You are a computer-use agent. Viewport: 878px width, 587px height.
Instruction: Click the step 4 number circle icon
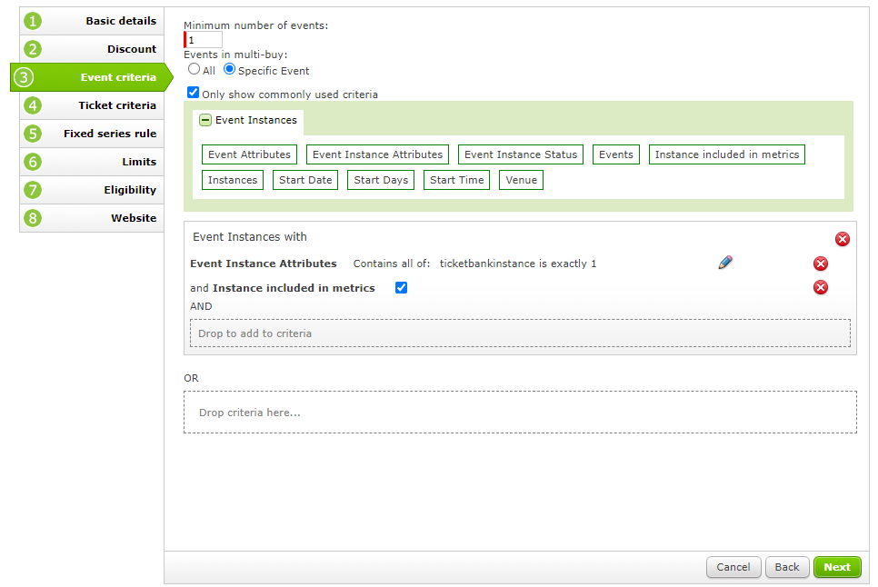point(33,105)
